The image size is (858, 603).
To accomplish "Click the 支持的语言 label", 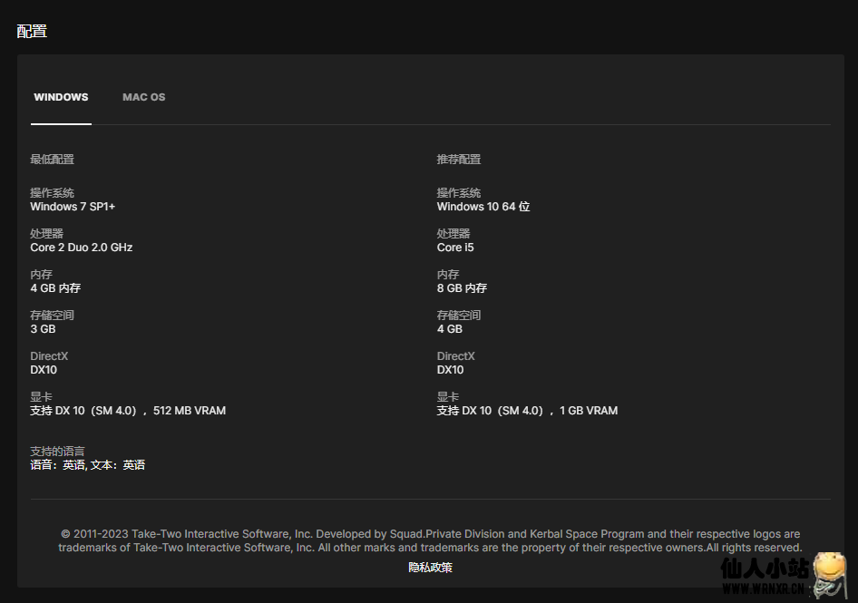I will click(x=57, y=452).
